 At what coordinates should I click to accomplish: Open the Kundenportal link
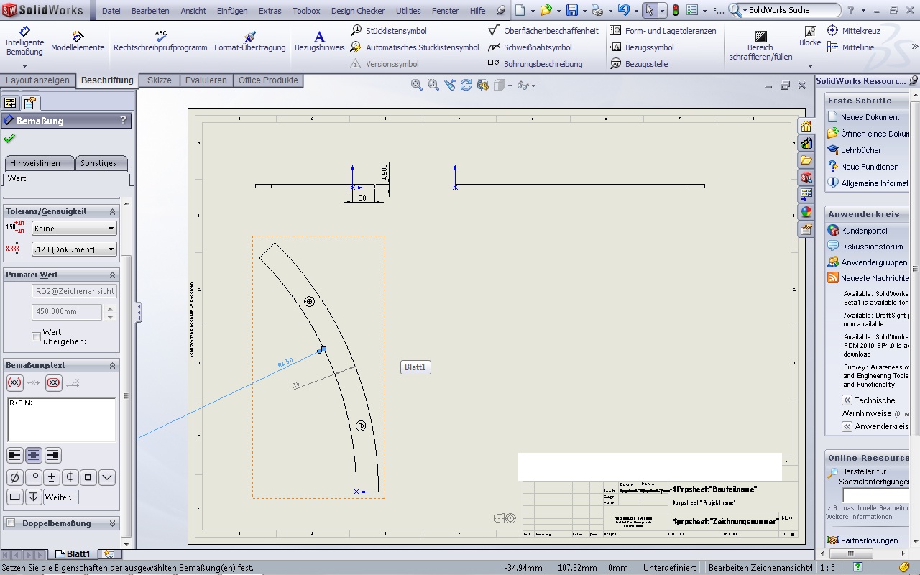(863, 231)
